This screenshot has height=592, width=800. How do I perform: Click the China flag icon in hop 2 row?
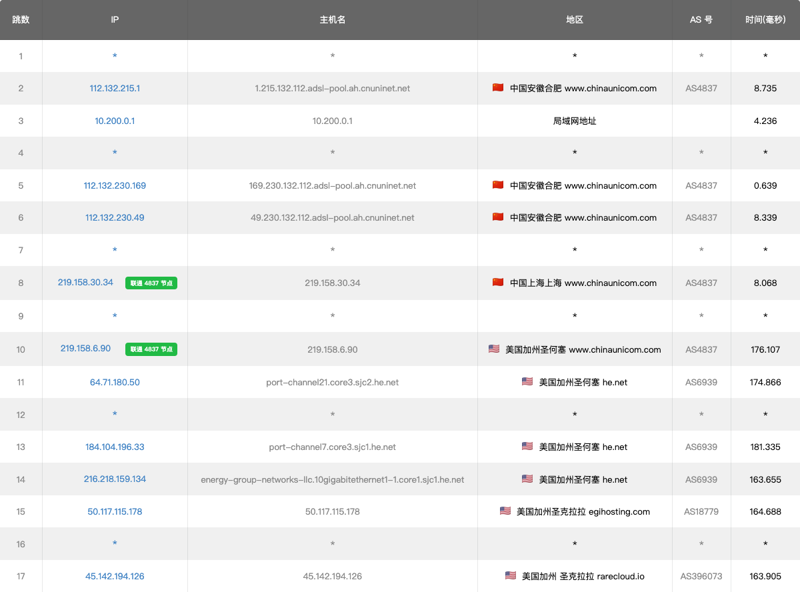(x=498, y=87)
